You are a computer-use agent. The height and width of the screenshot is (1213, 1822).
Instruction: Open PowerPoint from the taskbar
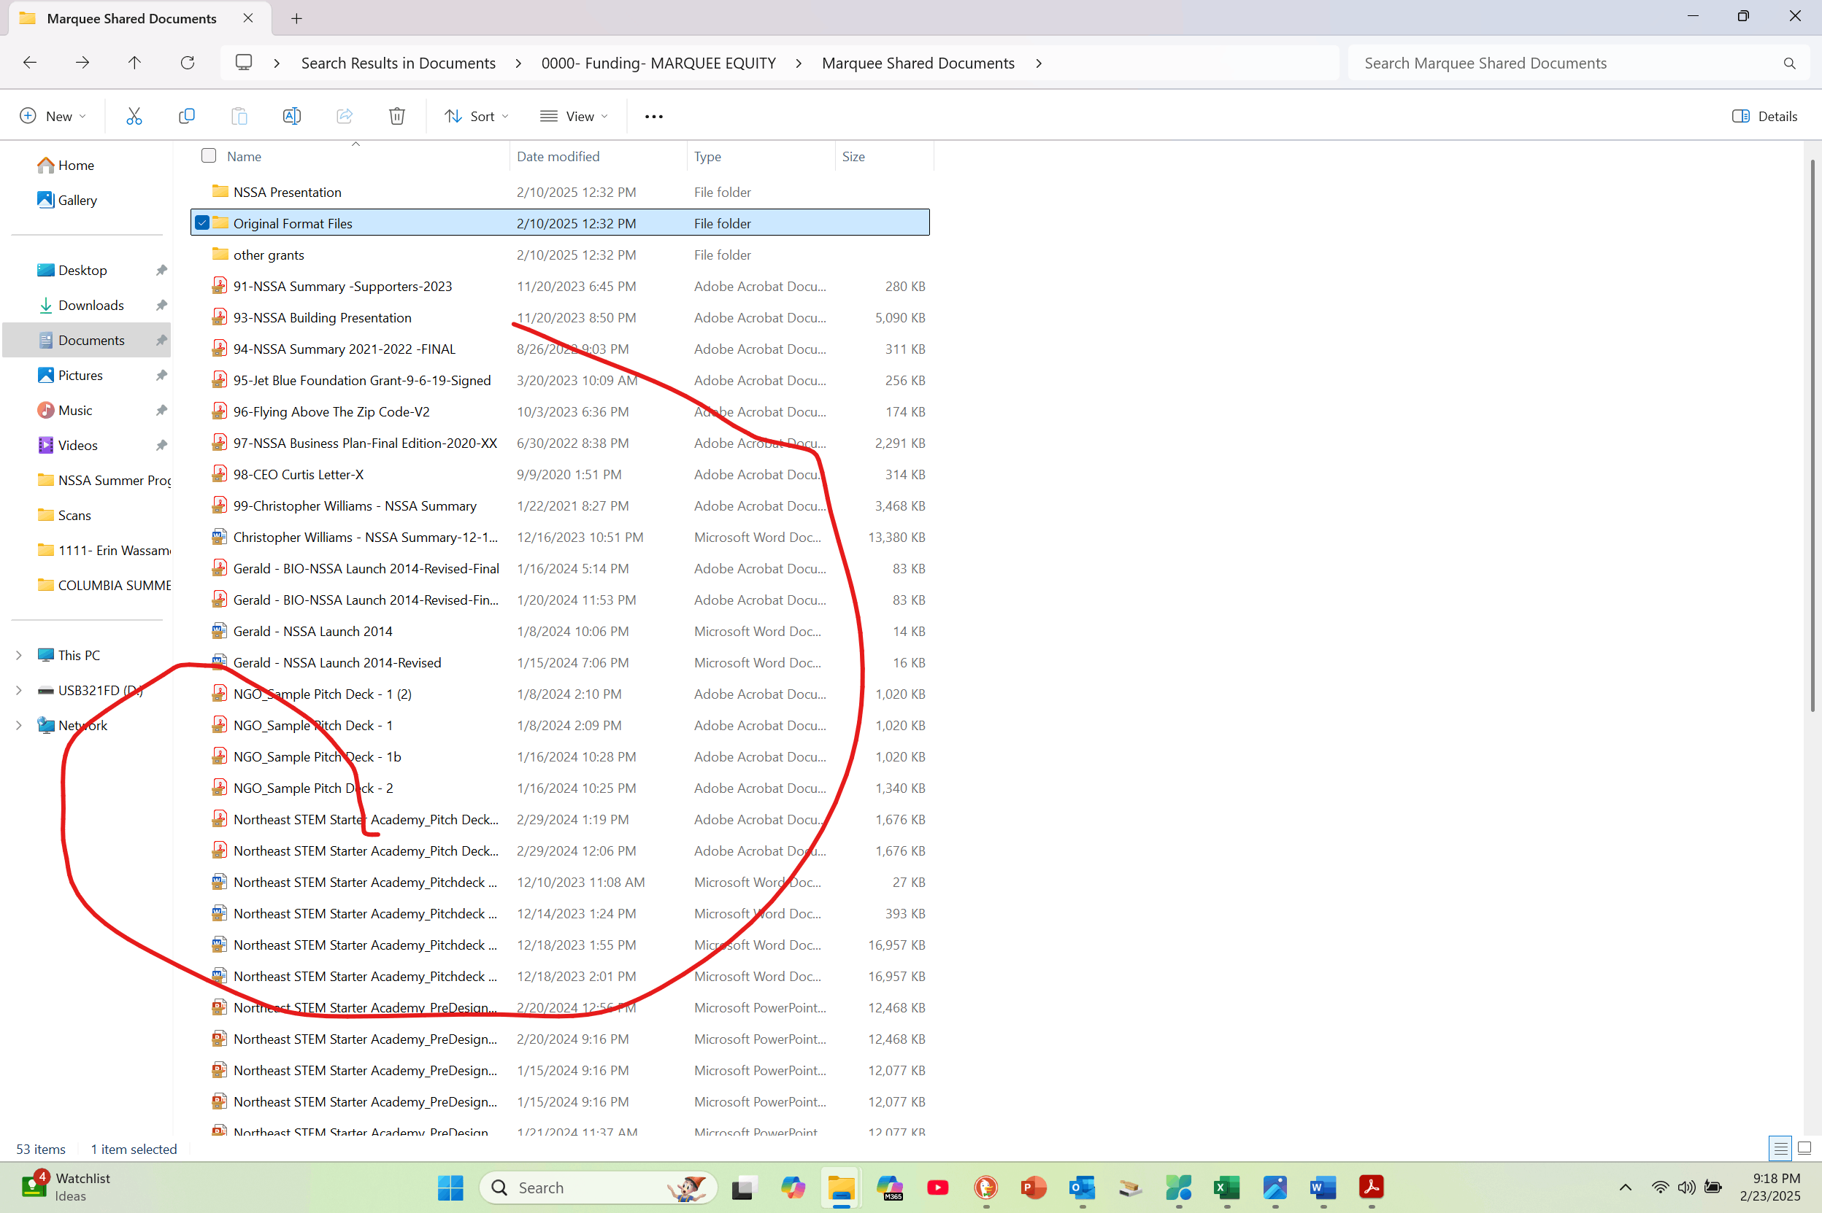click(1034, 1187)
